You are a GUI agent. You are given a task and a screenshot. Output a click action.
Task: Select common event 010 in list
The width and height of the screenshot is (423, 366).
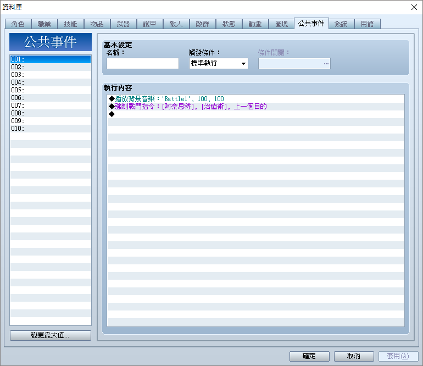pos(51,129)
